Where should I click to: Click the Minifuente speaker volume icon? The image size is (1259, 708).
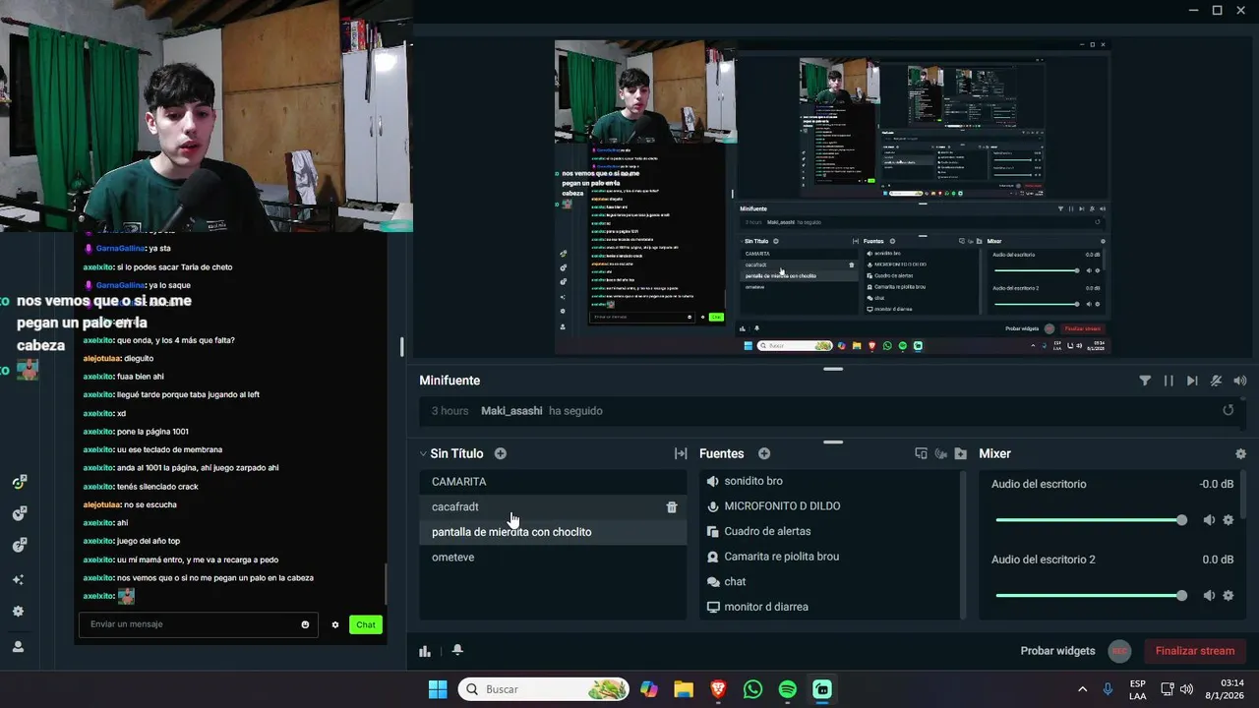(1239, 381)
